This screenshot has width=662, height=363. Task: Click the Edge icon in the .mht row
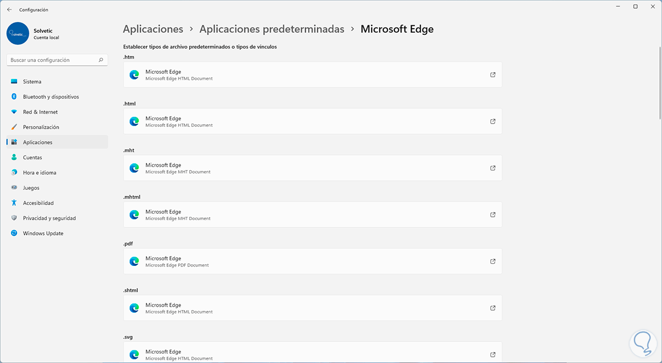pyautogui.click(x=134, y=168)
